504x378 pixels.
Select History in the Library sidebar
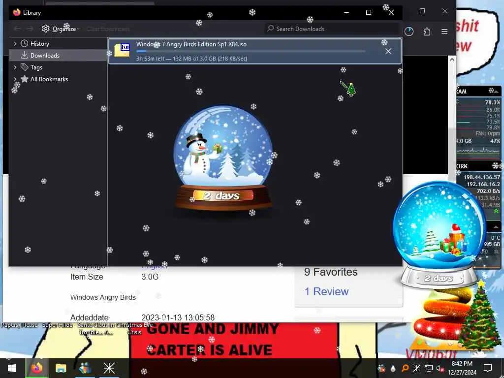39,44
